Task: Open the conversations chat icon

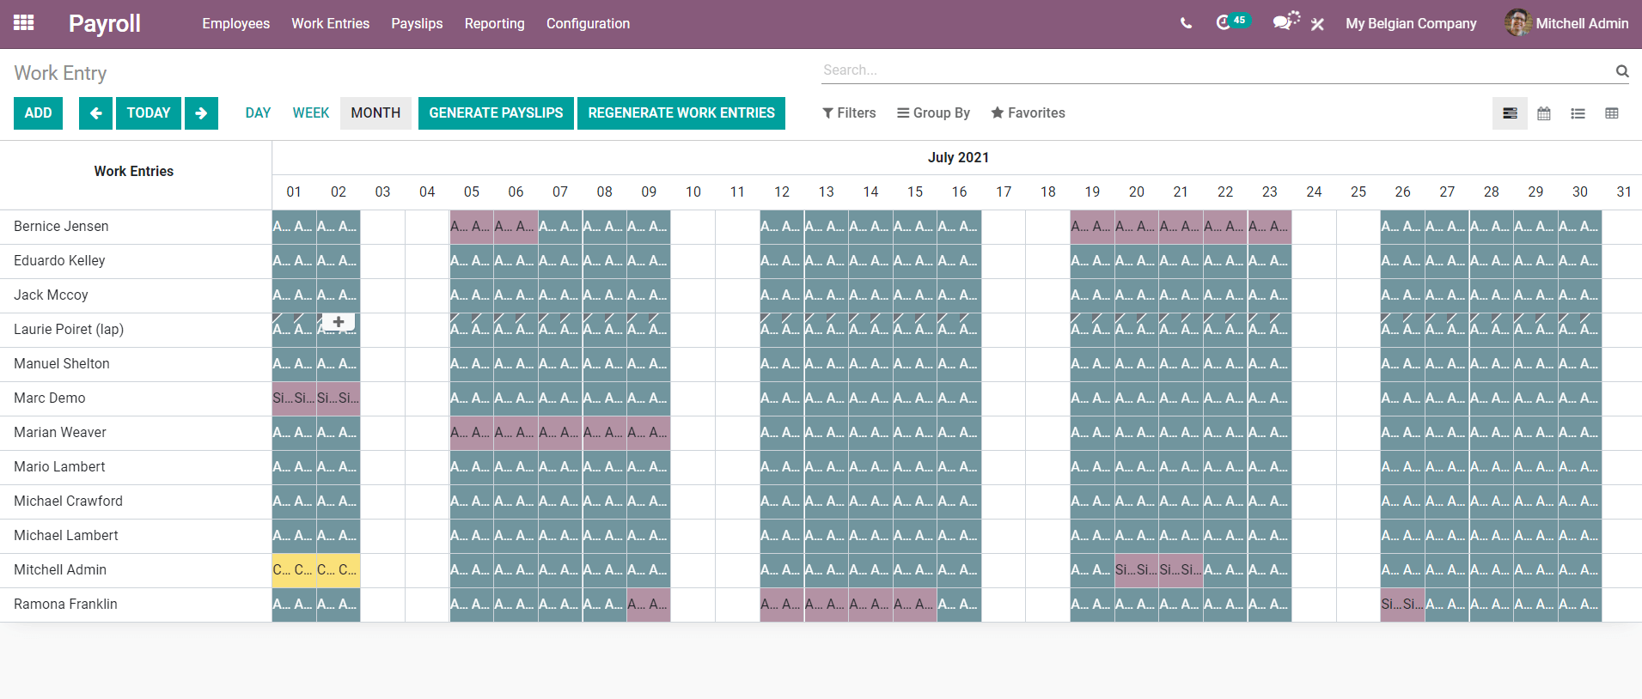Action: point(1283,23)
